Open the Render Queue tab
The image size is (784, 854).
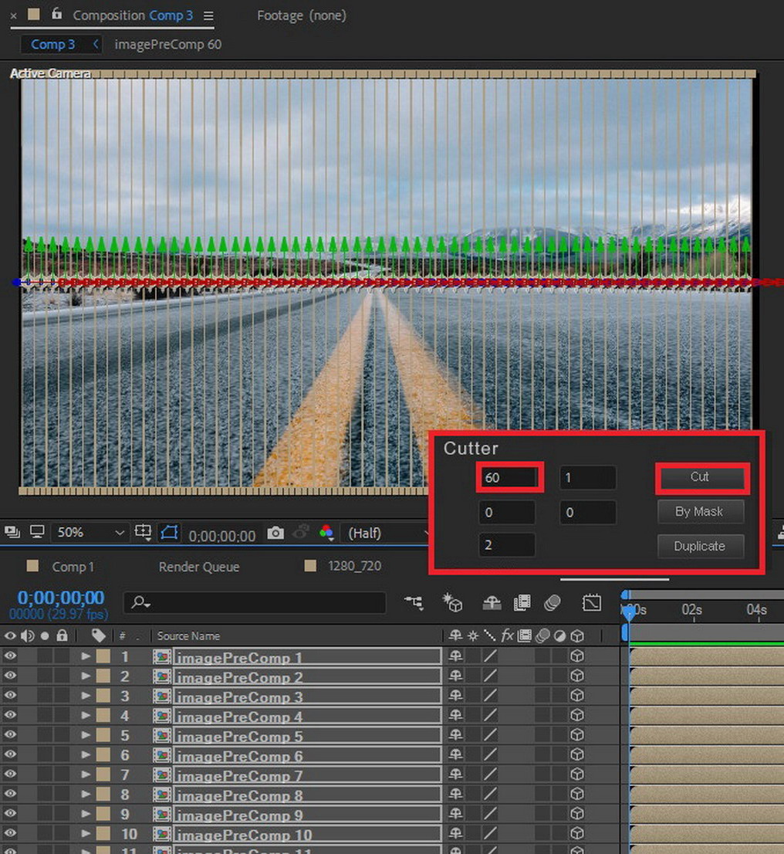[199, 567]
